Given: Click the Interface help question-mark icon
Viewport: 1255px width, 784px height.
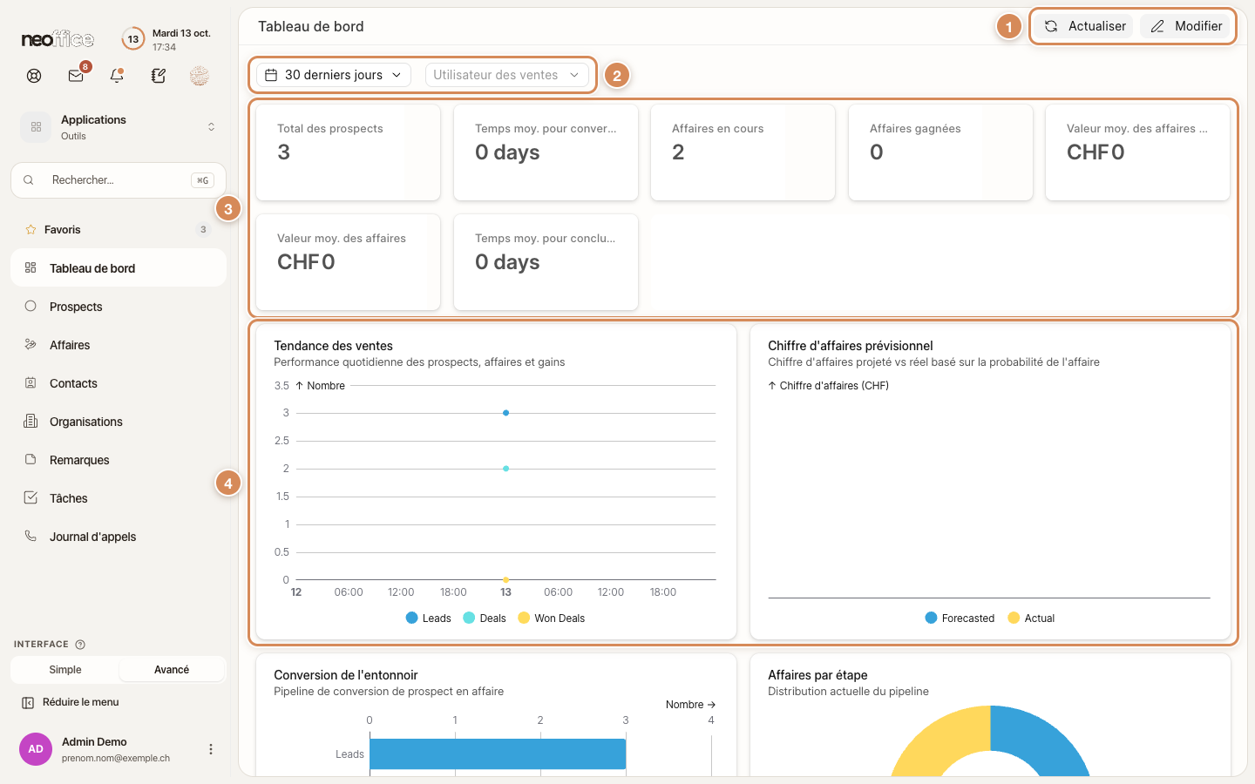Looking at the screenshot, I should (x=80, y=645).
